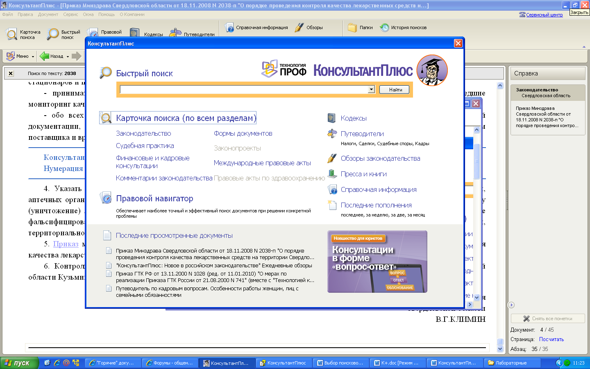Viewport: 590px width, 369px height.
Task: Open Комментарии законодательства link
Action: (x=164, y=178)
